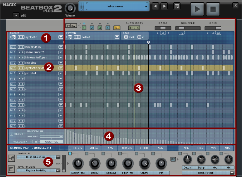
Task: Solo the kick drum 02 track
Action: [14, 47]
